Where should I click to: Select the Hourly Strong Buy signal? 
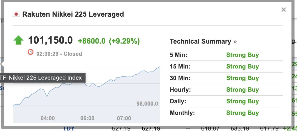point(242,89)
